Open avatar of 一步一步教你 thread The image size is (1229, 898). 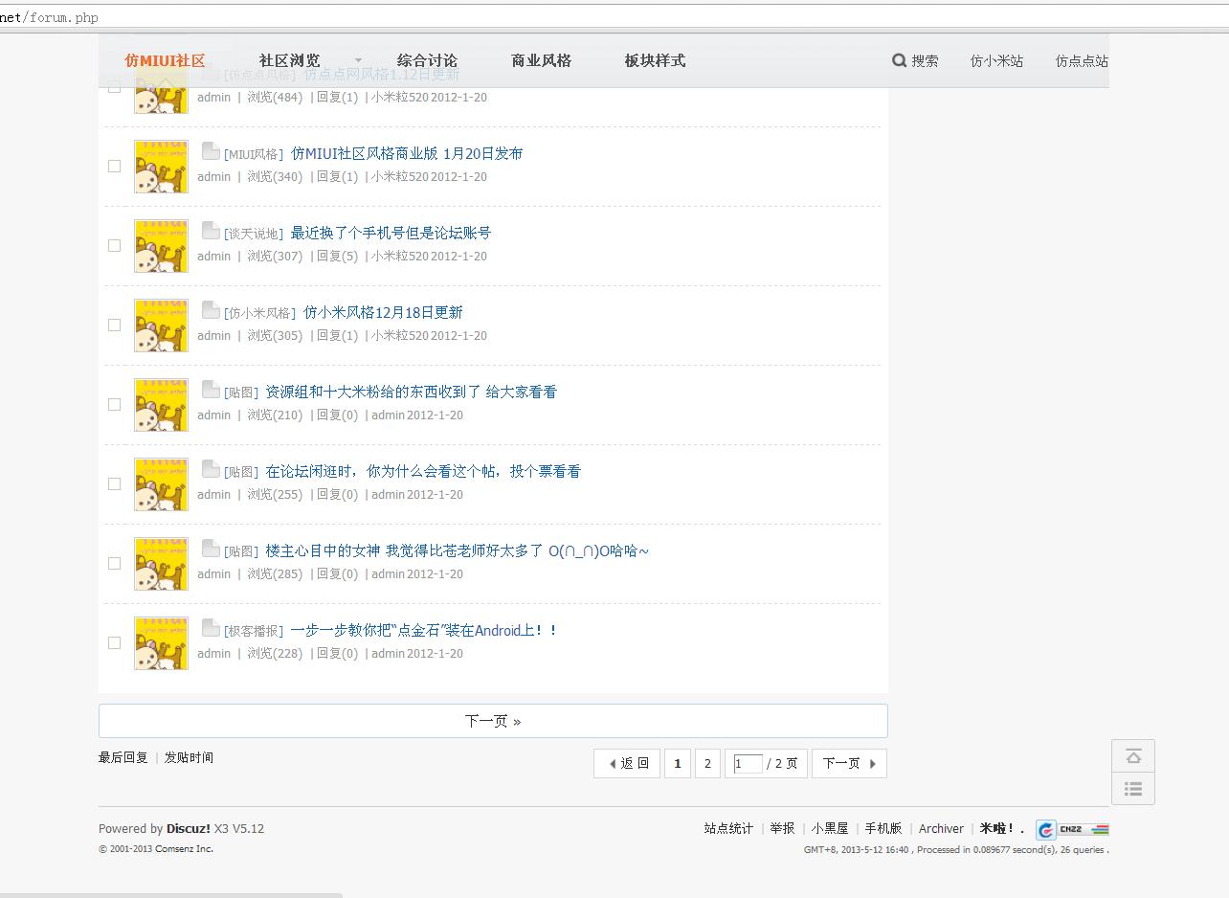pyautogui.click(x=161, y=643)
